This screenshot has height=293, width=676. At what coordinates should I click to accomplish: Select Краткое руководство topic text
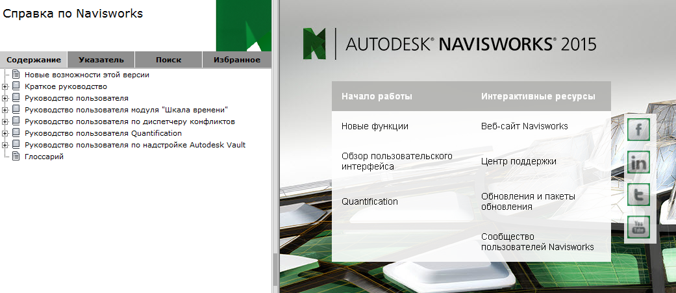(66, 86)
